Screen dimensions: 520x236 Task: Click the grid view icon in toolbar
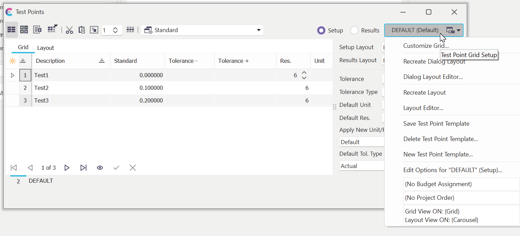point(11,30)
